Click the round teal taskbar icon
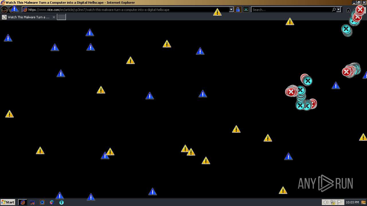Viewport: 367px width, 206px height. (61, 202)
